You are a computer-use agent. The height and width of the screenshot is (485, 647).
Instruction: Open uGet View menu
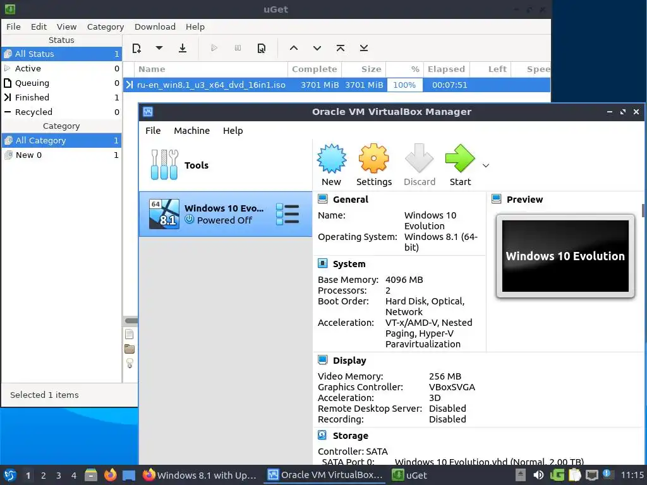click(66, 27)
